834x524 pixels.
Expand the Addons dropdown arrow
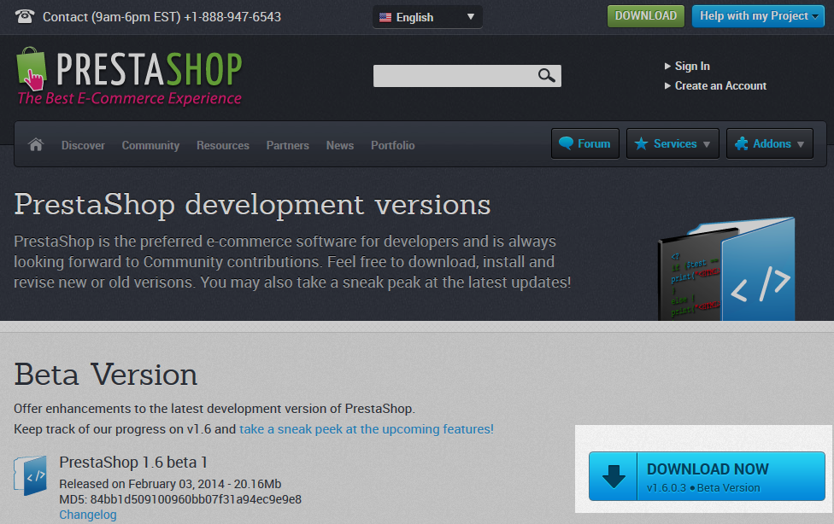(801, 144)
